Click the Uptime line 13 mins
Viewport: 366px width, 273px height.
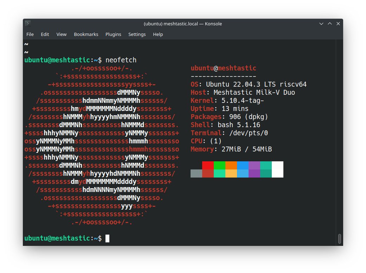(x=219, y=108)
